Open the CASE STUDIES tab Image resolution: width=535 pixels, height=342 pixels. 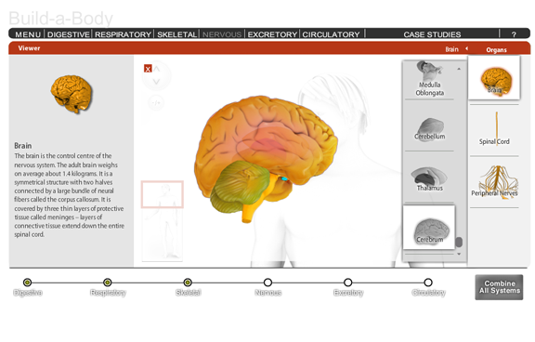[432, 34]
